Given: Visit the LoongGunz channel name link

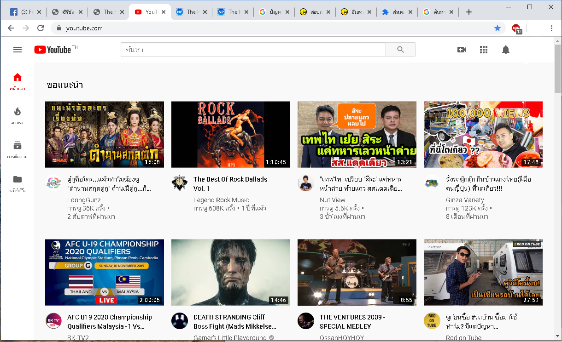Looking at the screenshot, I should pyautogui.click(x=83, y=200).
